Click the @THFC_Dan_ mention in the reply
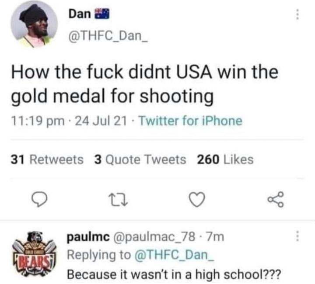This screenshot has width=315, height=284. pyautogui.click(x=175, y=255)
